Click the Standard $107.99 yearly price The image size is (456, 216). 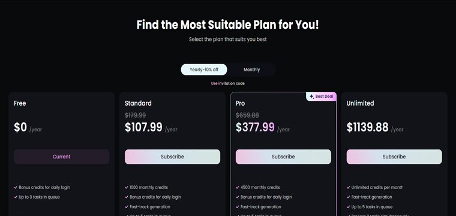point(143,127)
